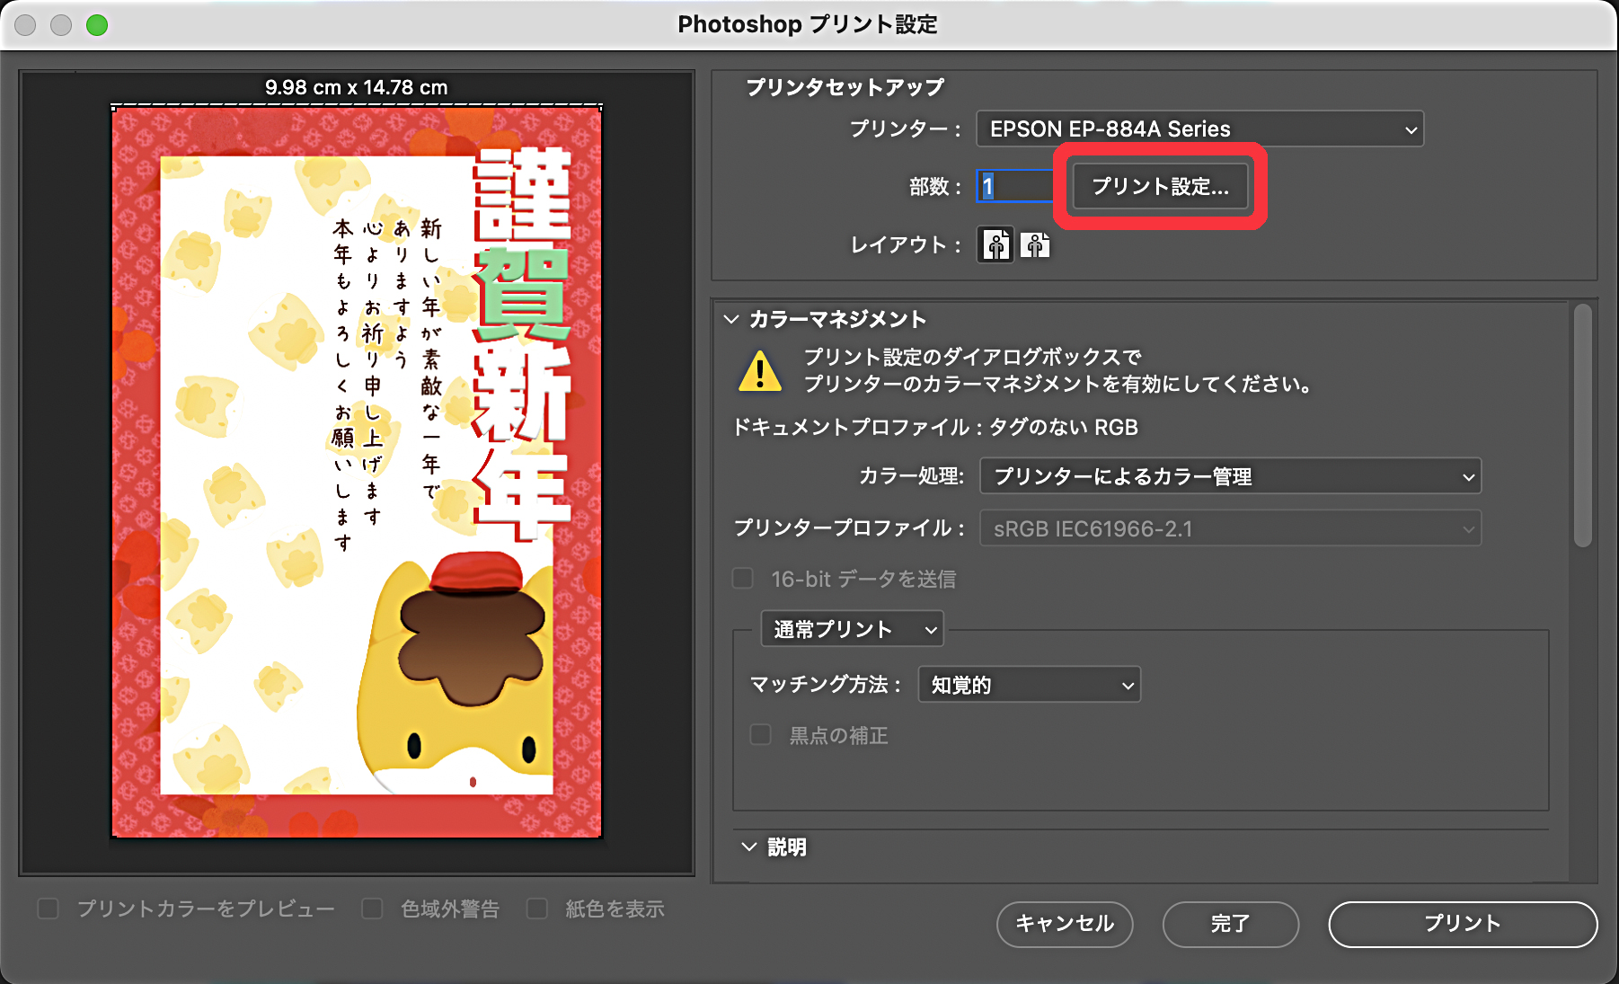Open the EPSON EP-884A Series printer dropdown

click(1199, 129)
